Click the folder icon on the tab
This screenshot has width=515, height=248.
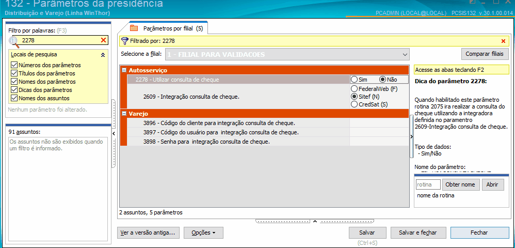[134, 28]
